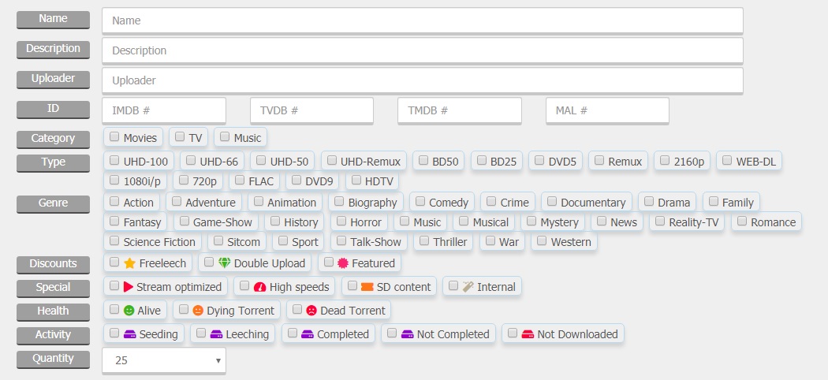Check the Stream optimized checkbox

click(114, 285)
